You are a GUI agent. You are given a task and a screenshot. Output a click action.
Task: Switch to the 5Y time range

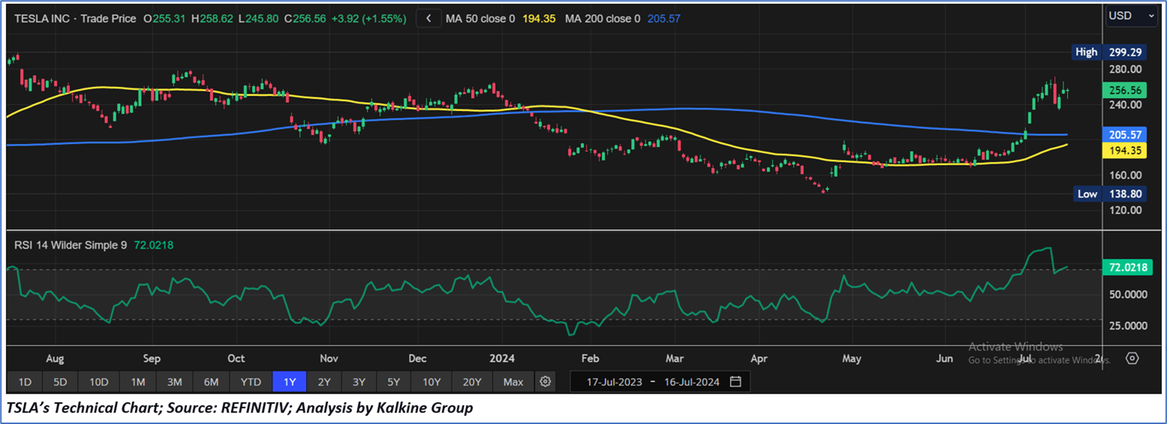point(393,382)
